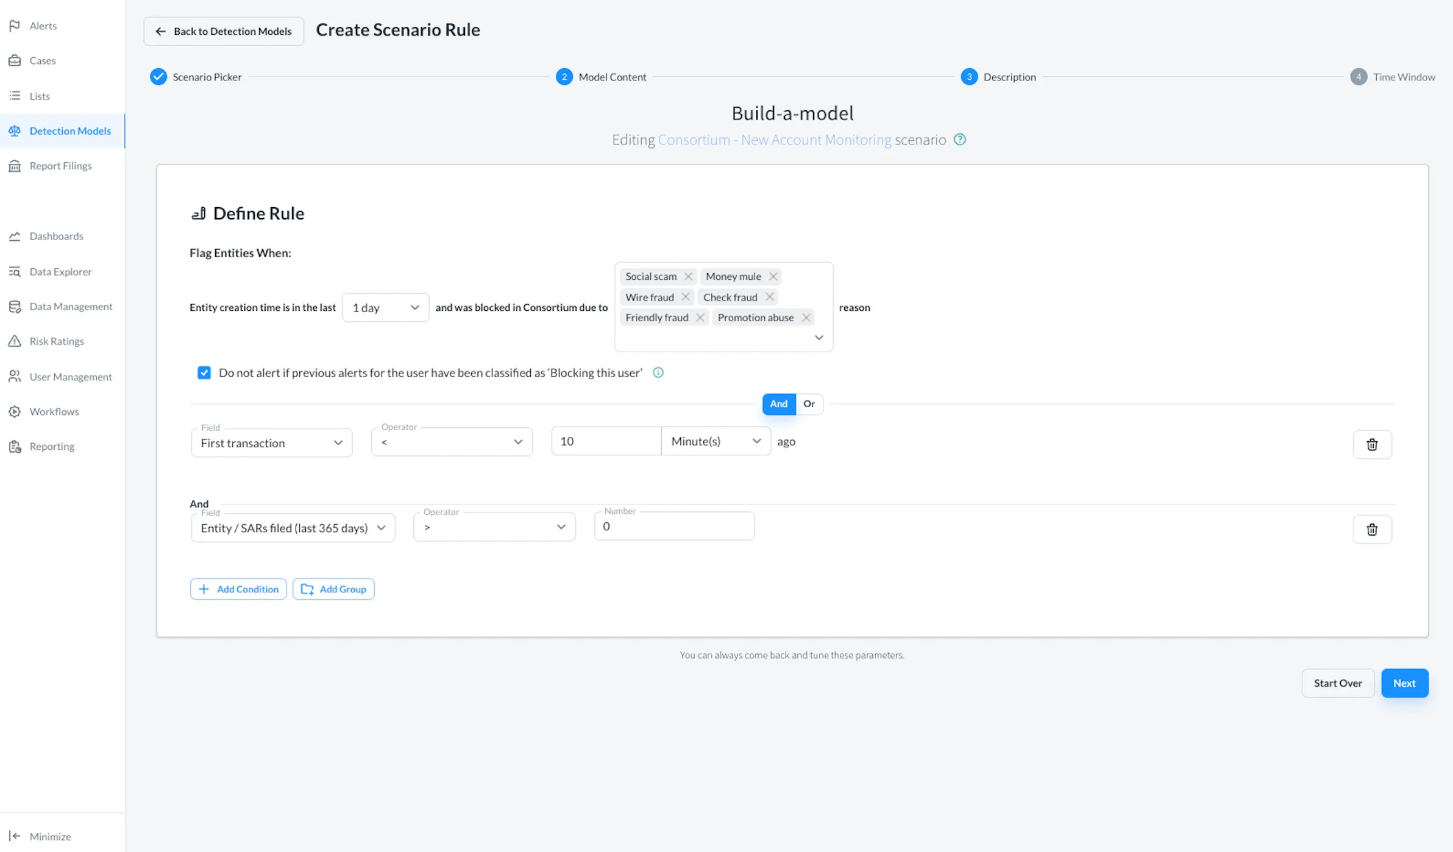This screenshot has height=852, width=1453.
Task: Remove the Money mule tag
Action: tap(773, 277)
